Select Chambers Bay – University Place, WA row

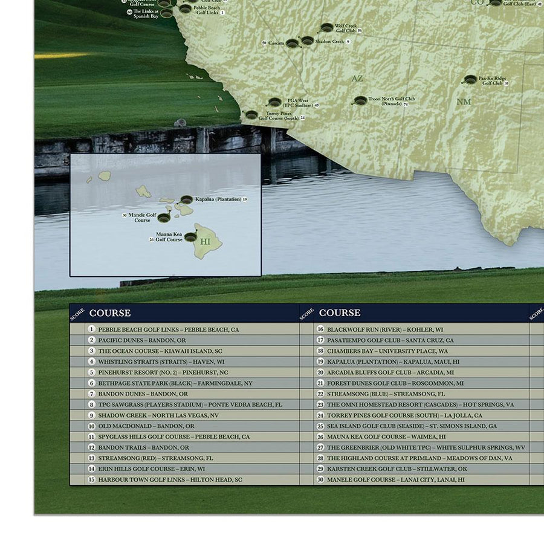pos(415,351)
